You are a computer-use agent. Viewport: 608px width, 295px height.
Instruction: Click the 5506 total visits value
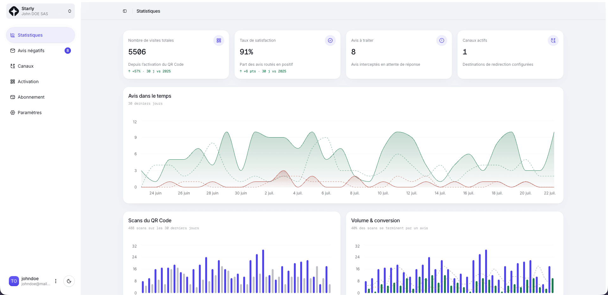[x=137, y=52]
